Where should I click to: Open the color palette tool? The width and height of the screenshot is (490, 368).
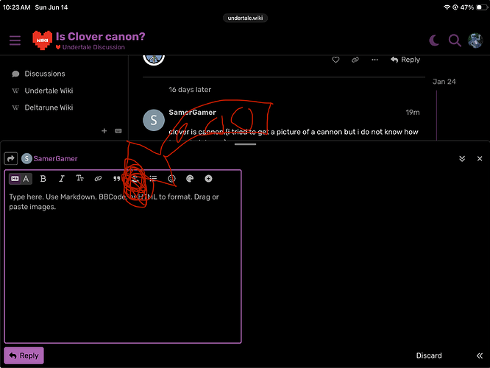tap(190, 179)
